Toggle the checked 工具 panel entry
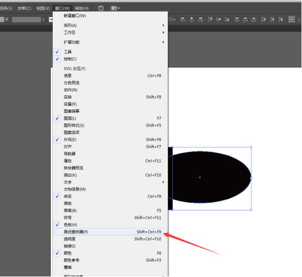This screenshot has height=277, width=302. click(x=111, y=52)
